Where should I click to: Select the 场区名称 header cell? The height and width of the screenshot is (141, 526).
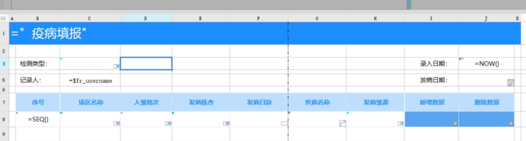coord(90,102)
